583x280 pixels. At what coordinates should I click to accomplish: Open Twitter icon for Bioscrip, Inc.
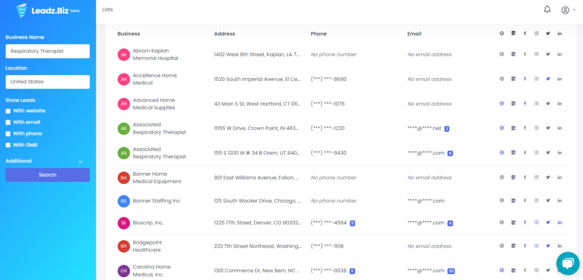click(548, 223)
